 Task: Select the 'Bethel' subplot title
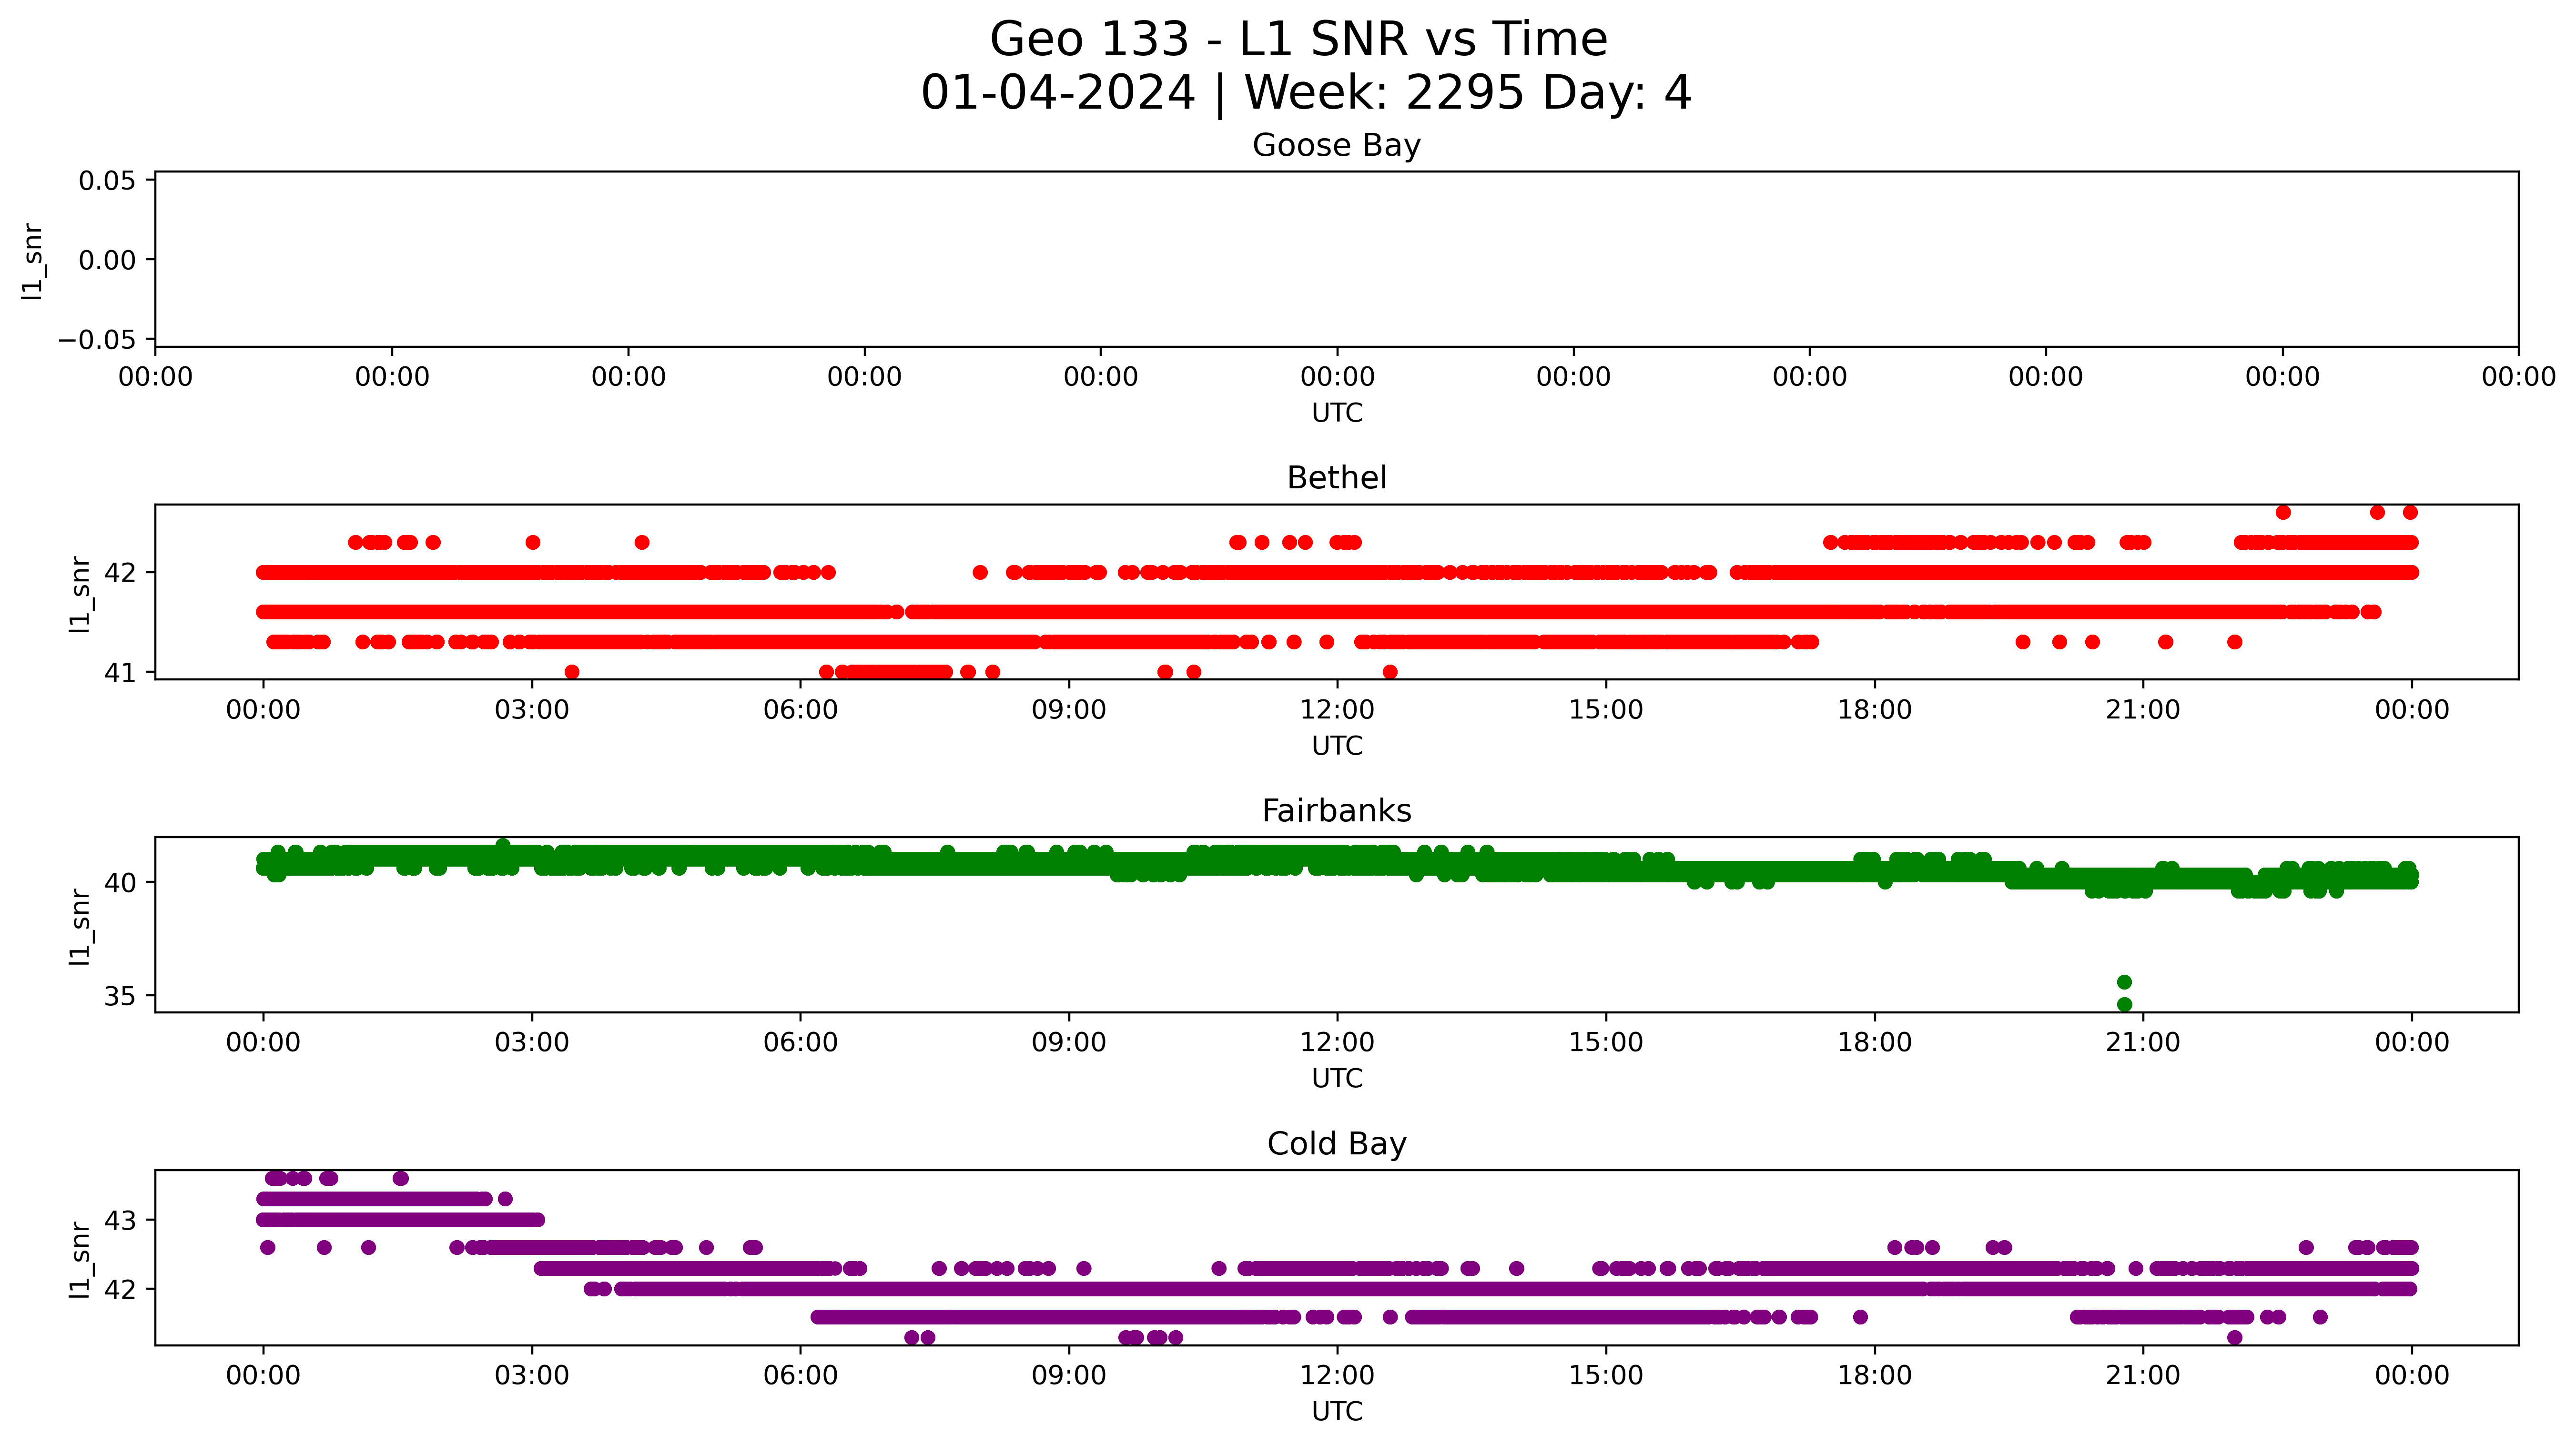pos(1336,478)
